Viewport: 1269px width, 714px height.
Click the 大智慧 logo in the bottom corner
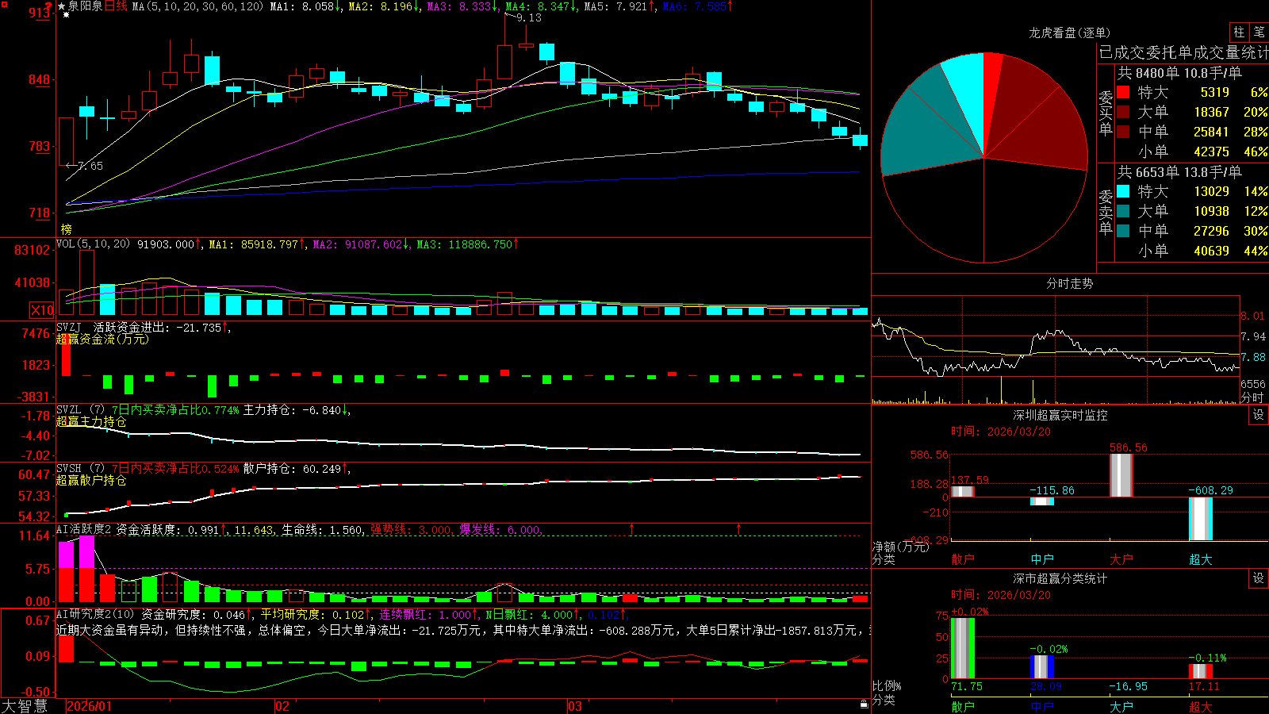point(25,706)
